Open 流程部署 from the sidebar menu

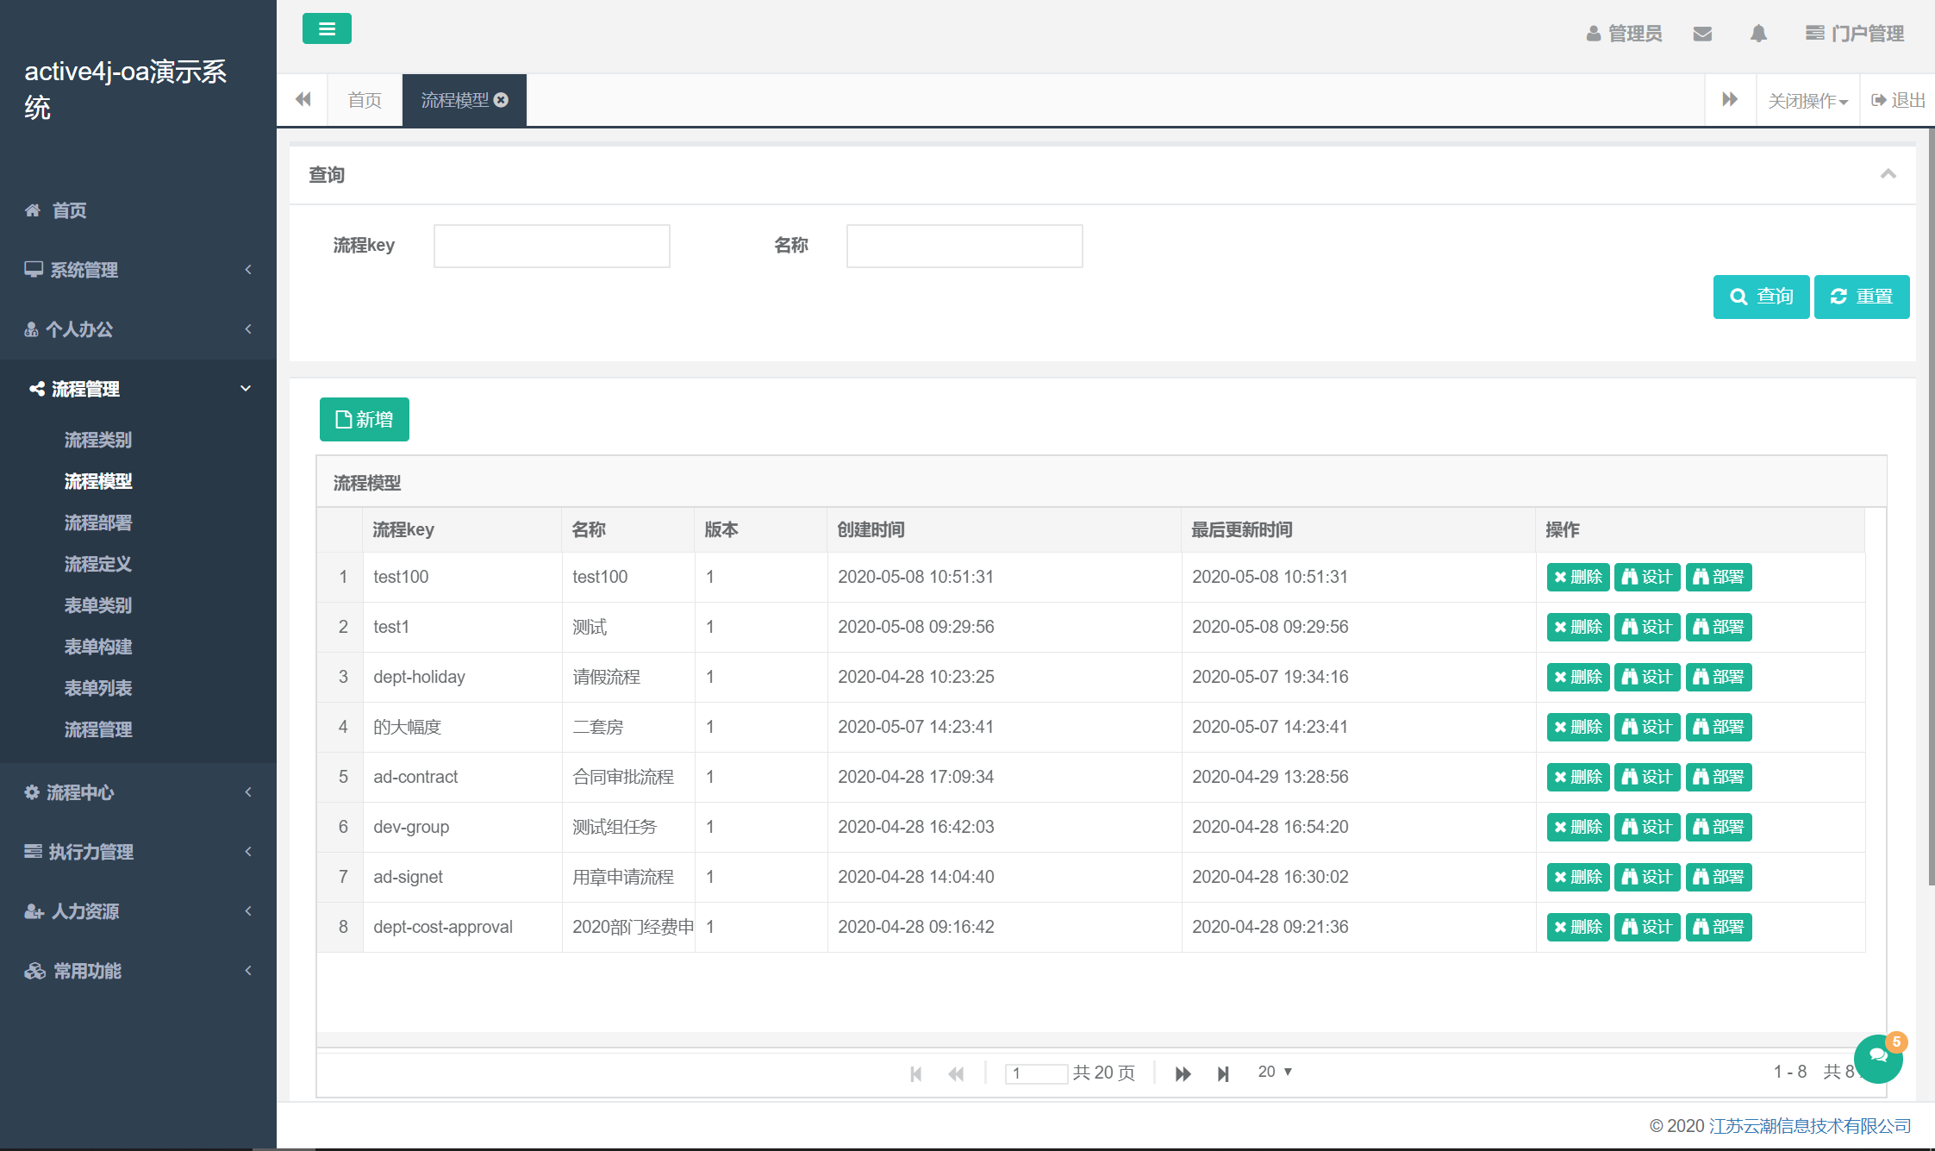[x=97, y=522]
